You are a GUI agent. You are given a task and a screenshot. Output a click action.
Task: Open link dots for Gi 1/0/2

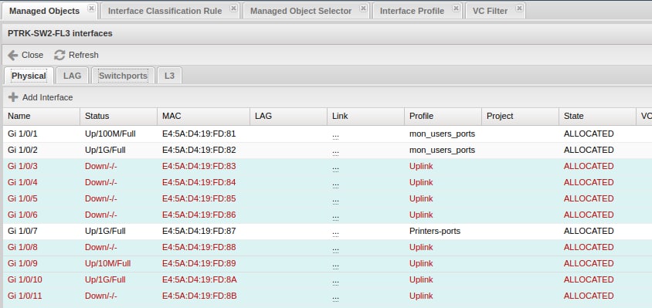coord(335,153)
